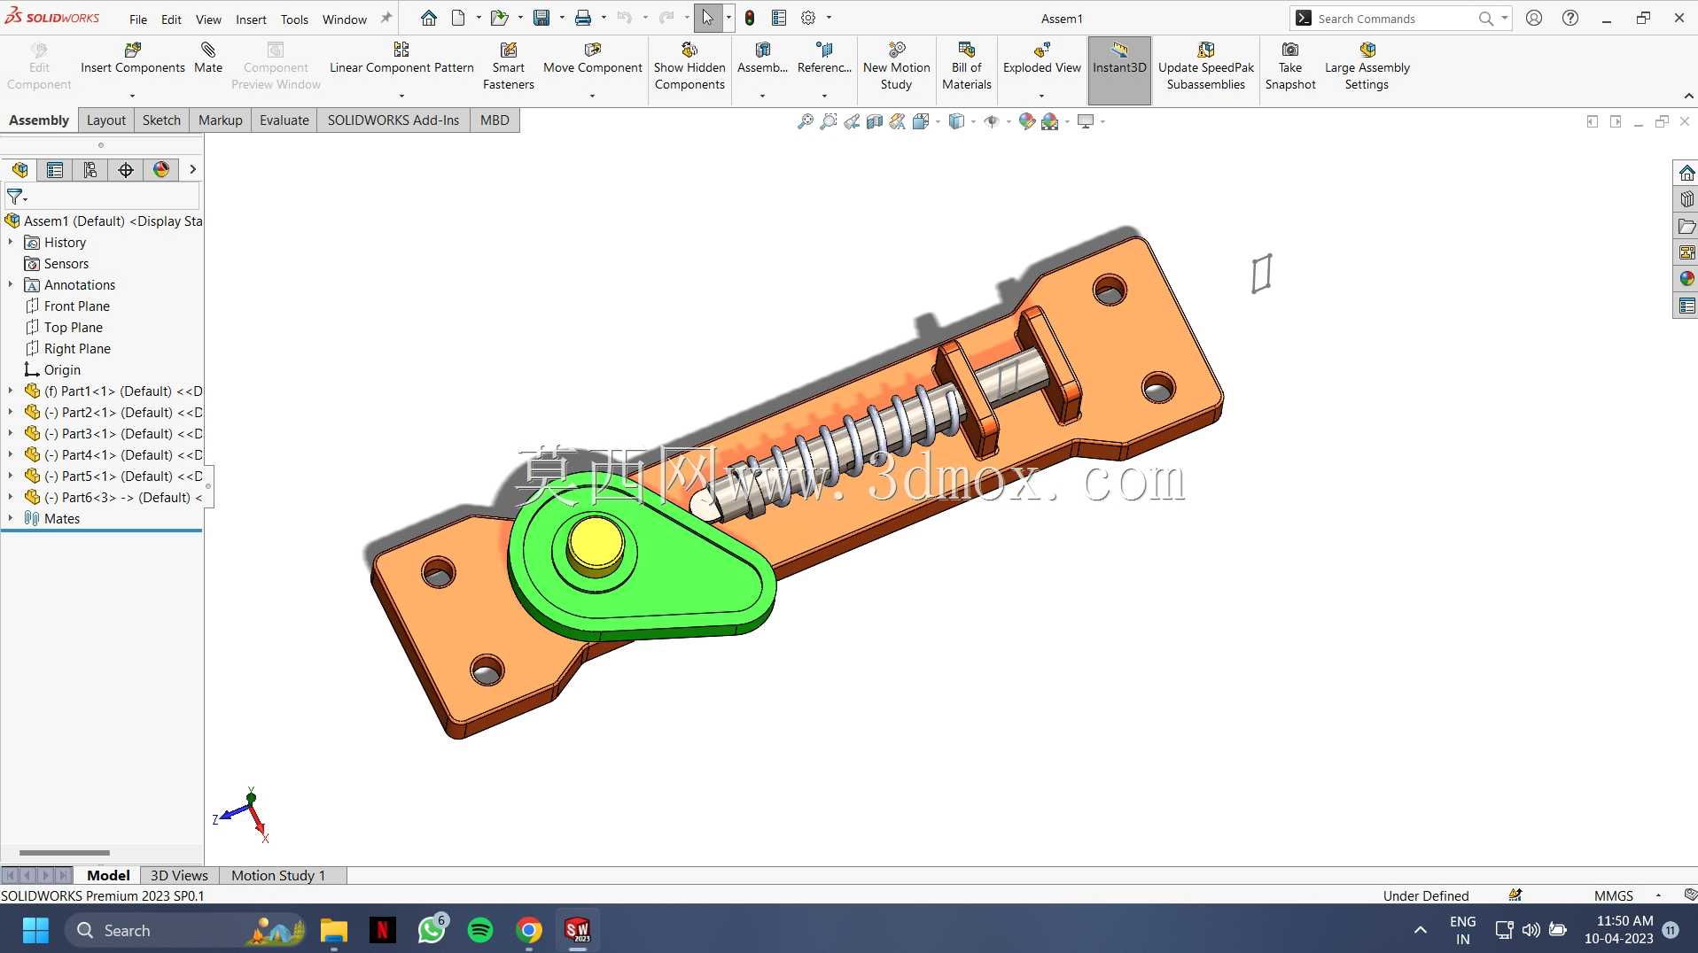Open the Tools menu
Viewport: 1698px width, 953px height.
pyautogui.click(x=294, y=19)
